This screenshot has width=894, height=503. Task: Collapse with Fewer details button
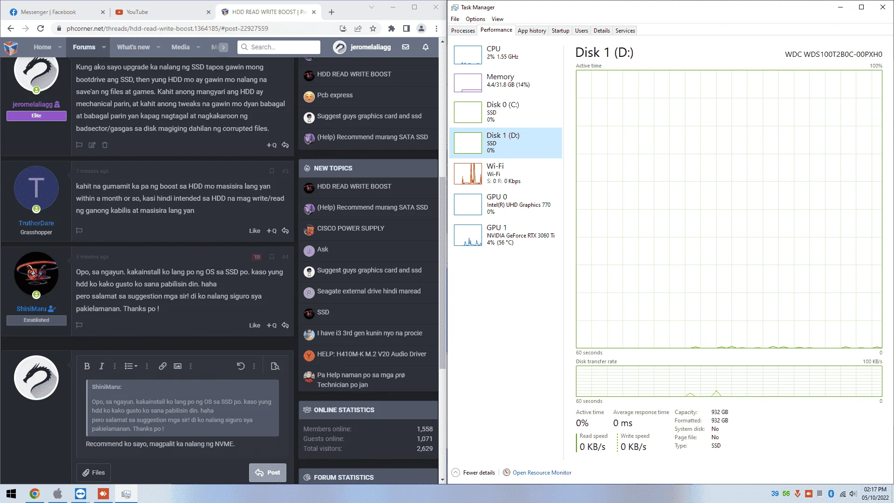coord(474,472)
